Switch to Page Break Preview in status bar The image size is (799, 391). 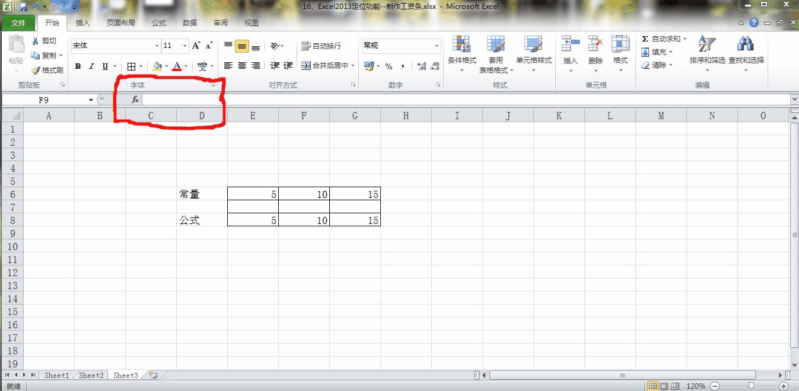[x=676, y=386]
